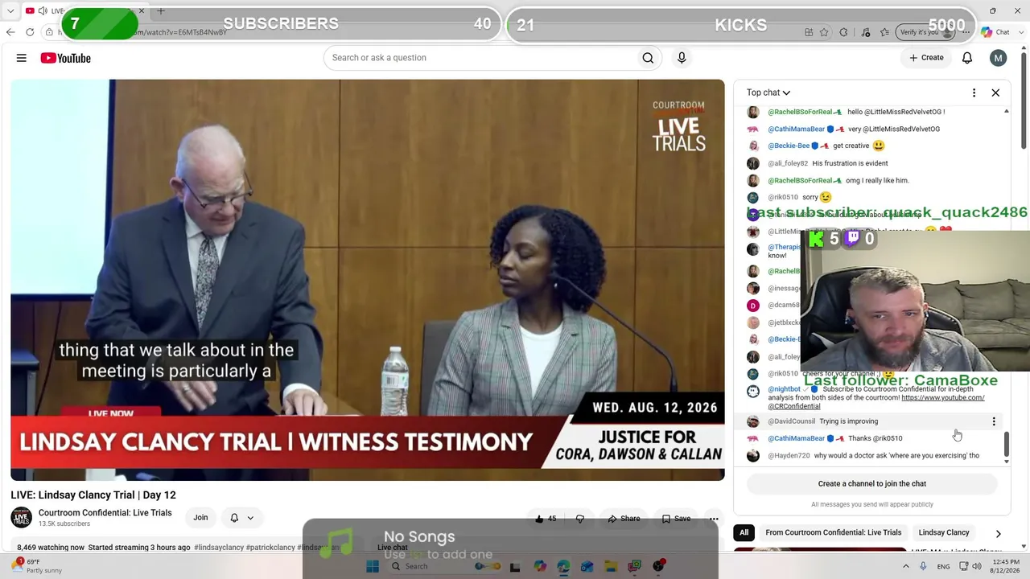Click the search magnifier button
The width and height of the screenshot is (1030, 579).
tap(648, 58)
